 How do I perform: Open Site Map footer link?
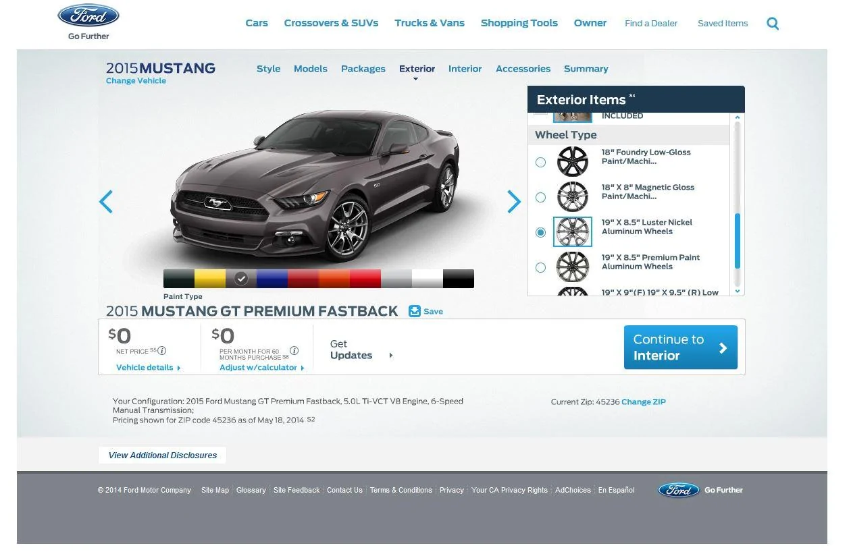215,491
